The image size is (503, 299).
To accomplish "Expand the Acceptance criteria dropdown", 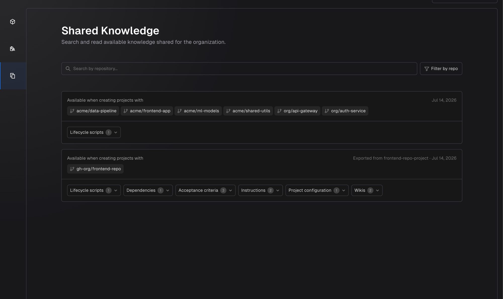I will pyautogui.click(x=205, y=190).
